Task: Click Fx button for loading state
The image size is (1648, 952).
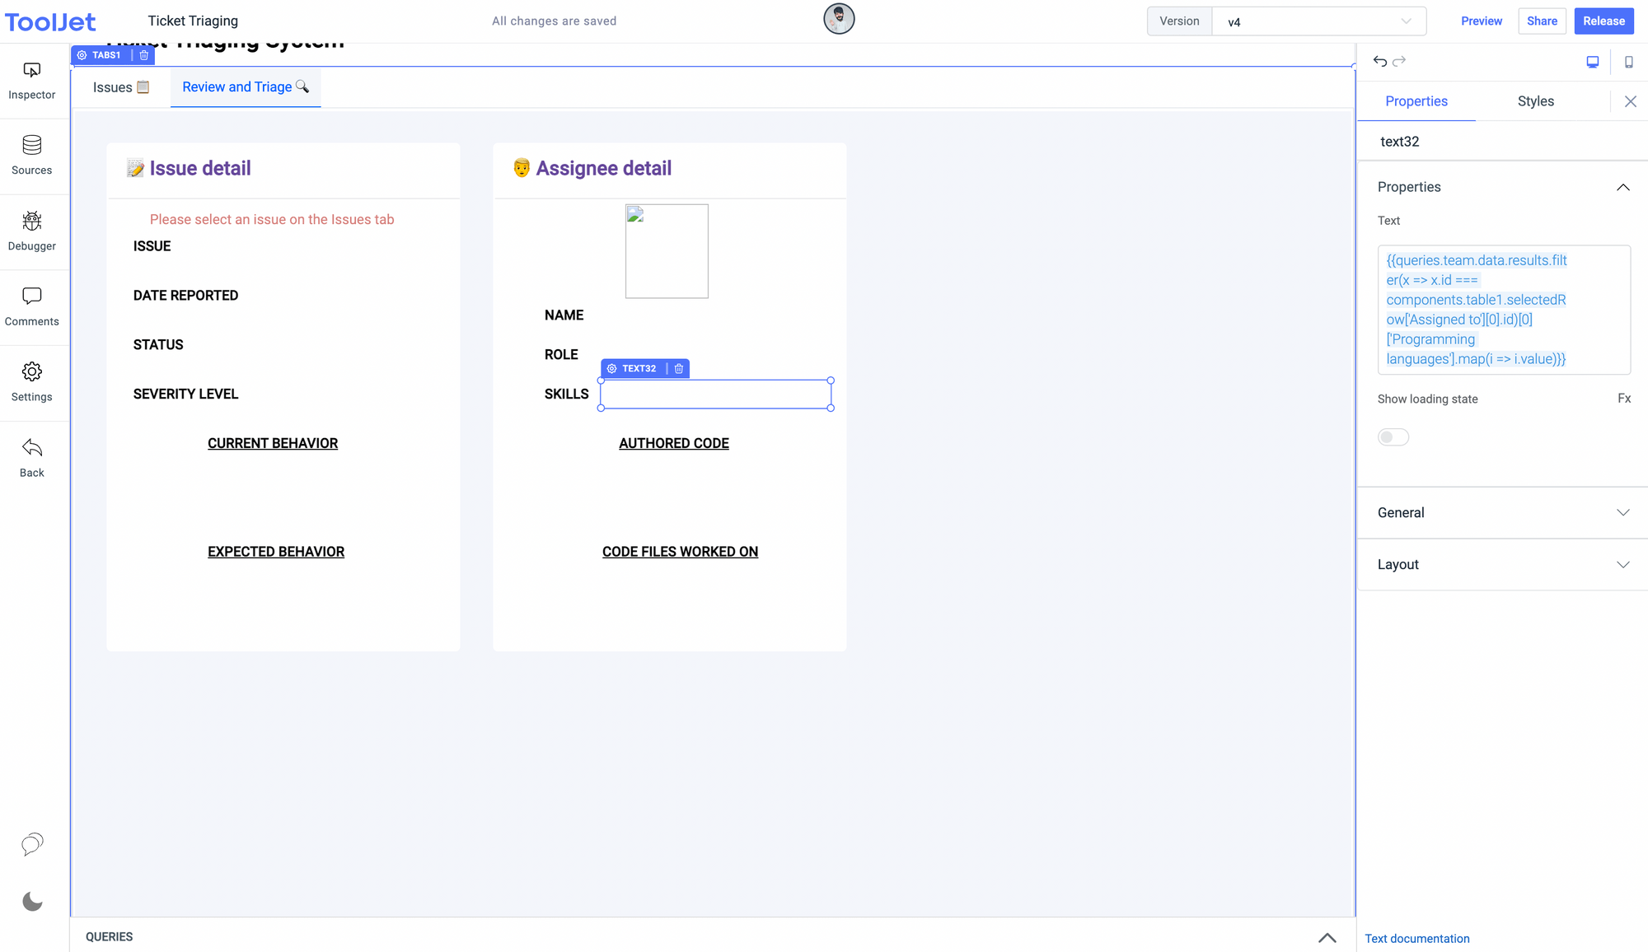Action: pyautogui.click(x=1623, y=399)
